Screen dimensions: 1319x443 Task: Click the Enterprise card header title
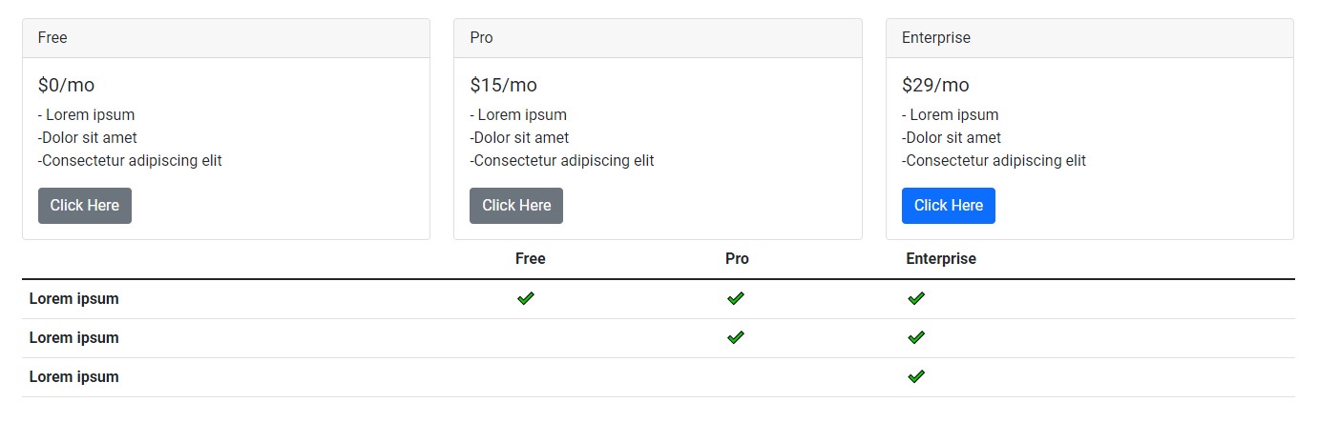[936, 38]
